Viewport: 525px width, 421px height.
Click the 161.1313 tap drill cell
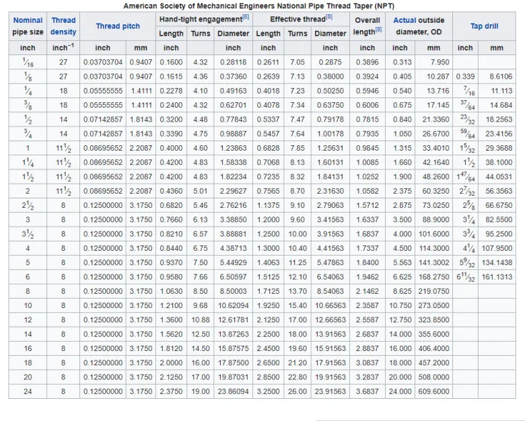point(497,276)
